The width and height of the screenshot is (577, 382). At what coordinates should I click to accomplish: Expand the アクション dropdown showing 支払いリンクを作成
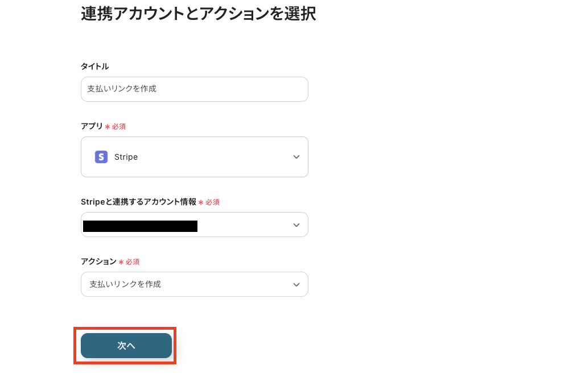click(195, 284)
